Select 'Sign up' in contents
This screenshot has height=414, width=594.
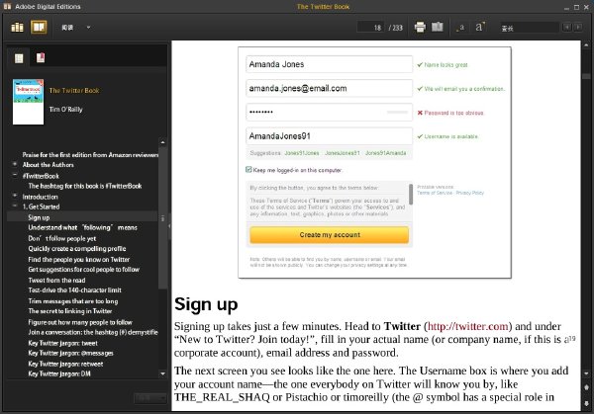(39, 217)
